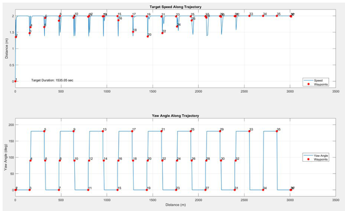345x211 pixels.
Task: Click the "3500" x-tick label under the speed plot
Action: 336,92
